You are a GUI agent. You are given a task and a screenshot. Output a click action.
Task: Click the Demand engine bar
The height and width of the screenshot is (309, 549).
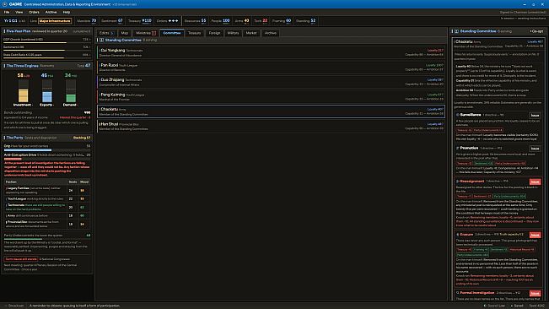tap(71, 90)
